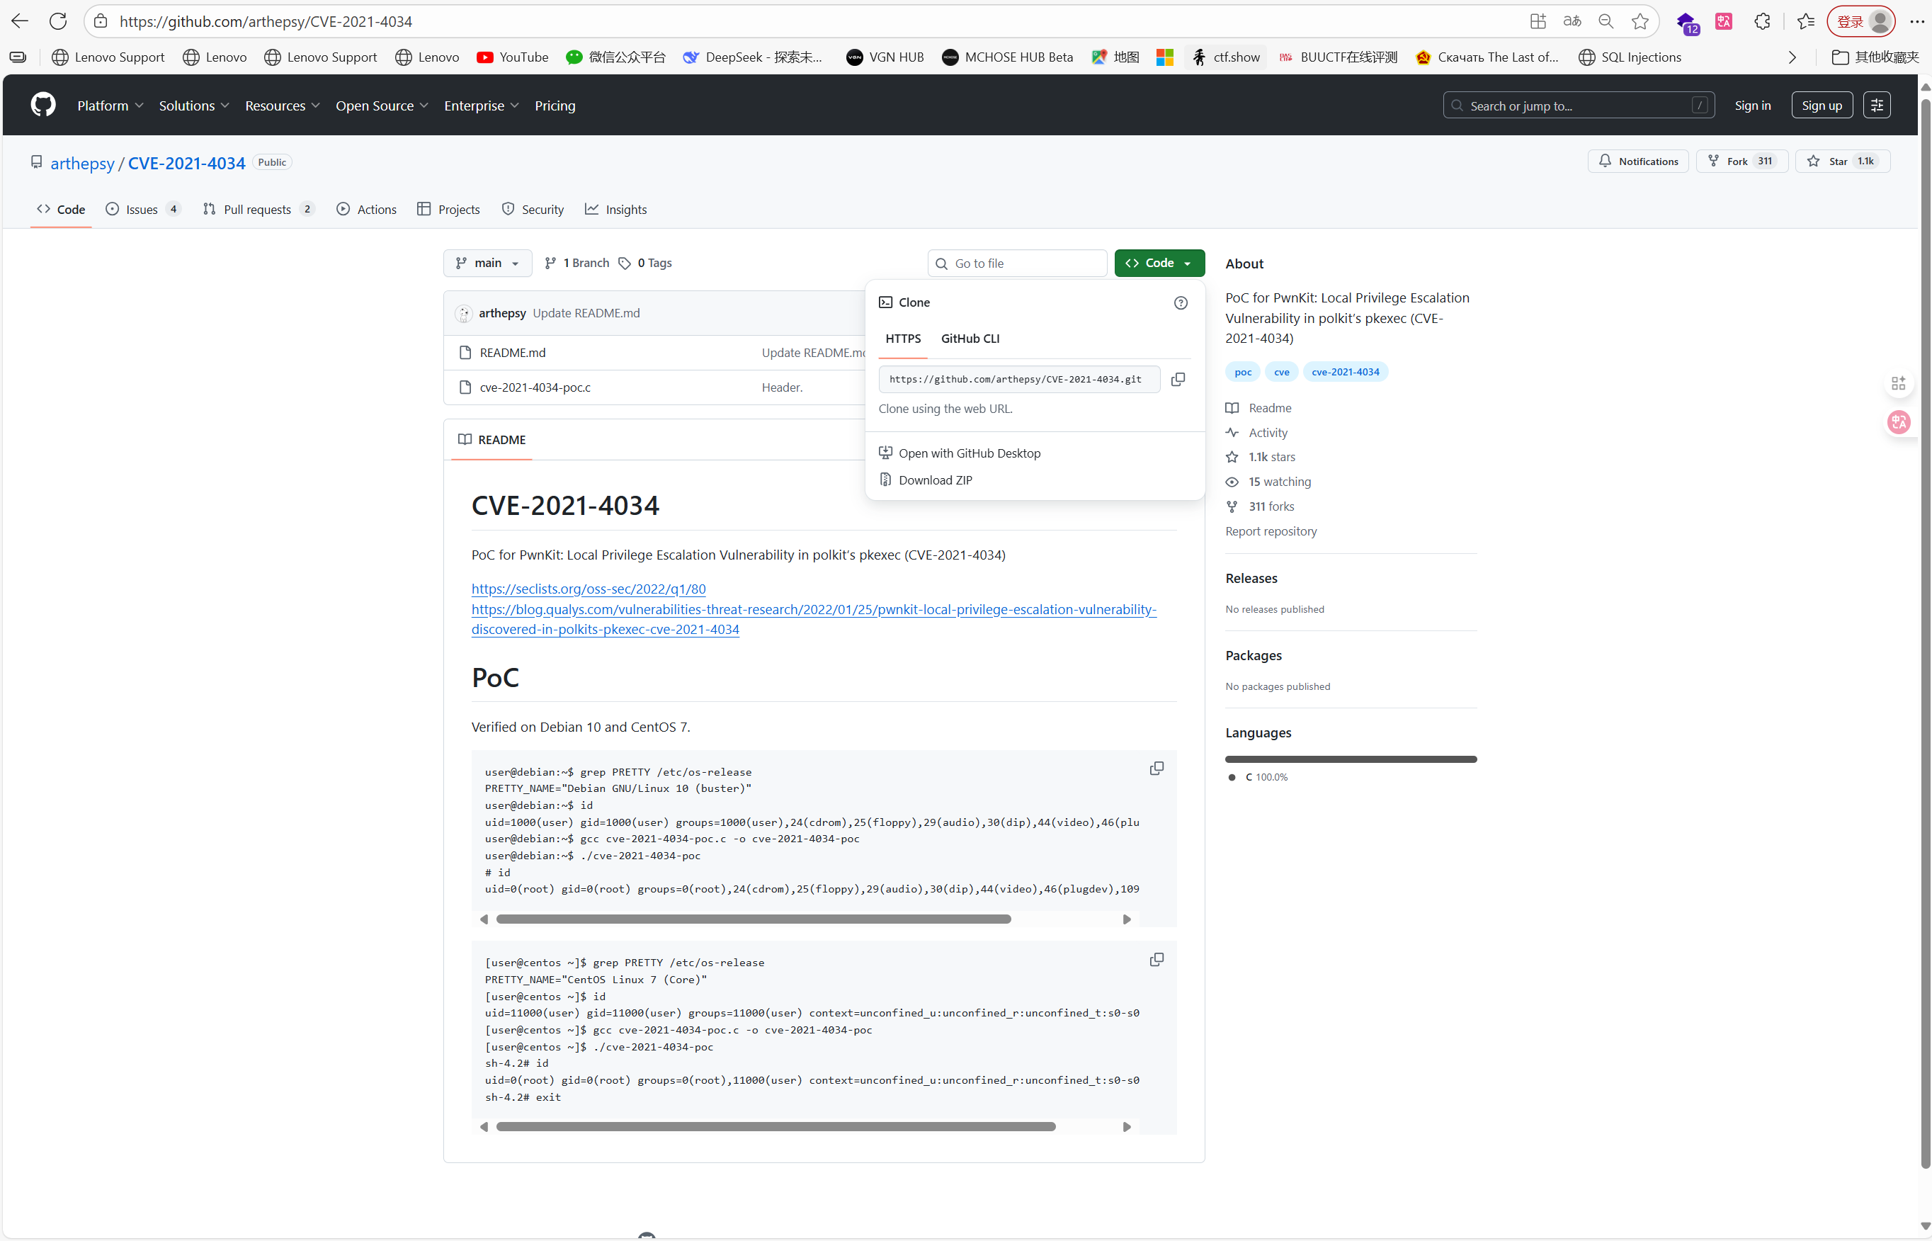
Task: Open cve-2021-4034-poc.c file
Action: click(535, 387)
